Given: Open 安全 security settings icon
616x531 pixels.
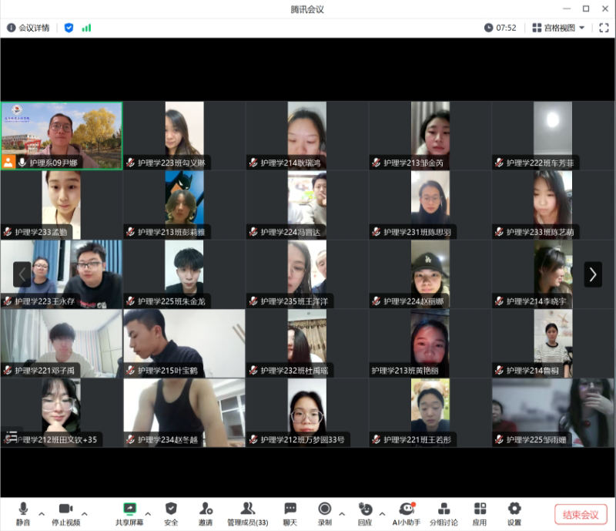Looking at the screenshot, I should tap(171, 513).
